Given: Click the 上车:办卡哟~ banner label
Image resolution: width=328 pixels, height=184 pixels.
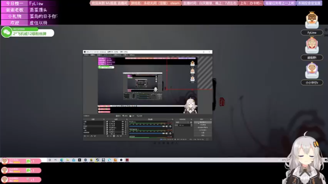Looking at the screenshot, I should (x=251, y=3).
